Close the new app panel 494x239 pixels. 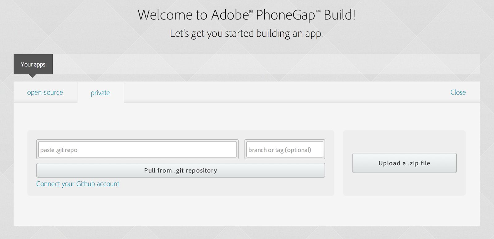pyautogui.click(x=458, y=92)
